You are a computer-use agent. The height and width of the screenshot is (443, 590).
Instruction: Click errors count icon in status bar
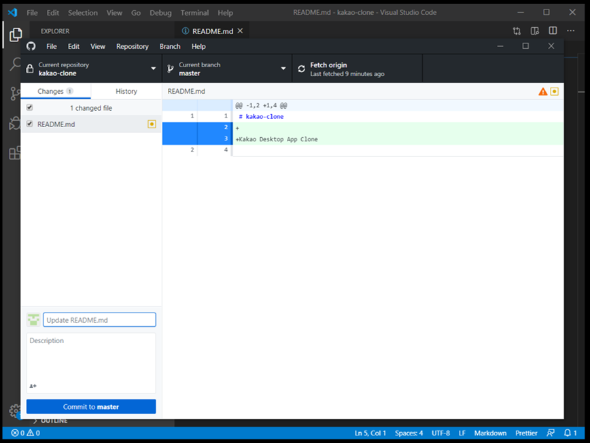coord(15,433)
